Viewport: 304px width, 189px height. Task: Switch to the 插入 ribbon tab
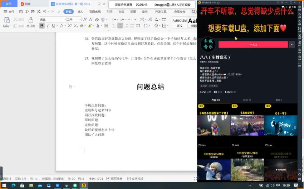(x=80, y=12)
